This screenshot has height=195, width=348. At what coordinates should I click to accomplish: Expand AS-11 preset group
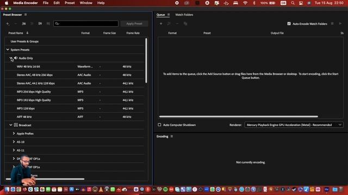click(x=14, y=150)
